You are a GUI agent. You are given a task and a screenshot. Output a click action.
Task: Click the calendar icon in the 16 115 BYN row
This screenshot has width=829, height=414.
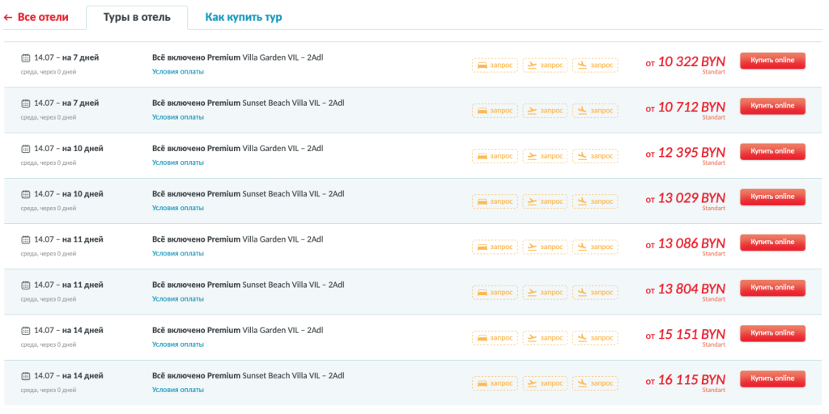[26, 376]
